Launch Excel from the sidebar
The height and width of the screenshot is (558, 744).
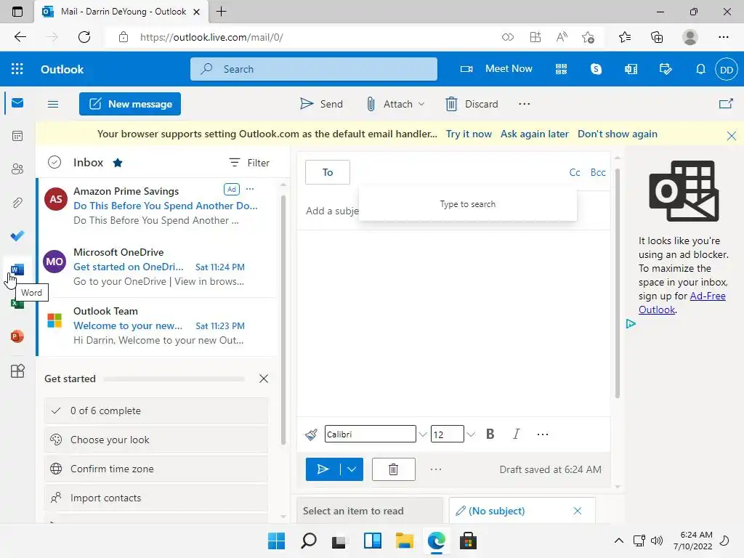click(x=17, y=304)
